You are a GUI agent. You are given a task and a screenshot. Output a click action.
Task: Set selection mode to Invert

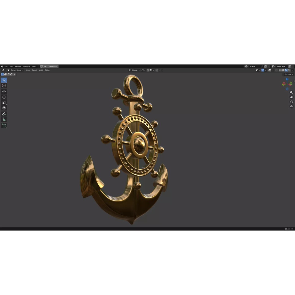point(11,74)
